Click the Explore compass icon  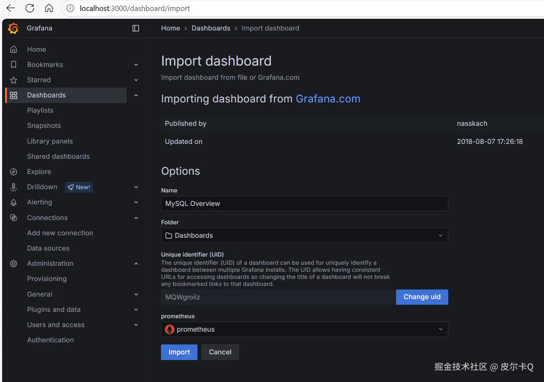[x=13, y=172]
